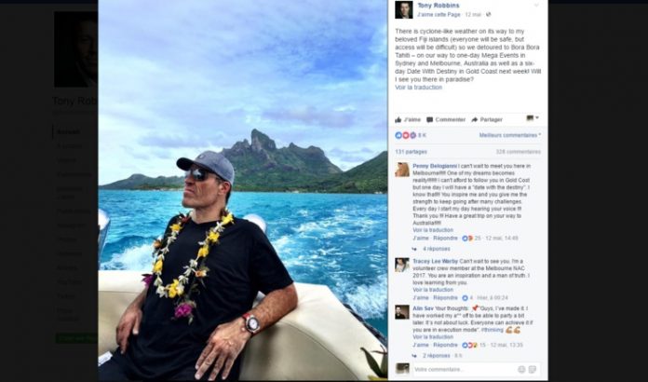Open the post options chevron at top-right
Screen dimensions: 648x382
point(536,6)
